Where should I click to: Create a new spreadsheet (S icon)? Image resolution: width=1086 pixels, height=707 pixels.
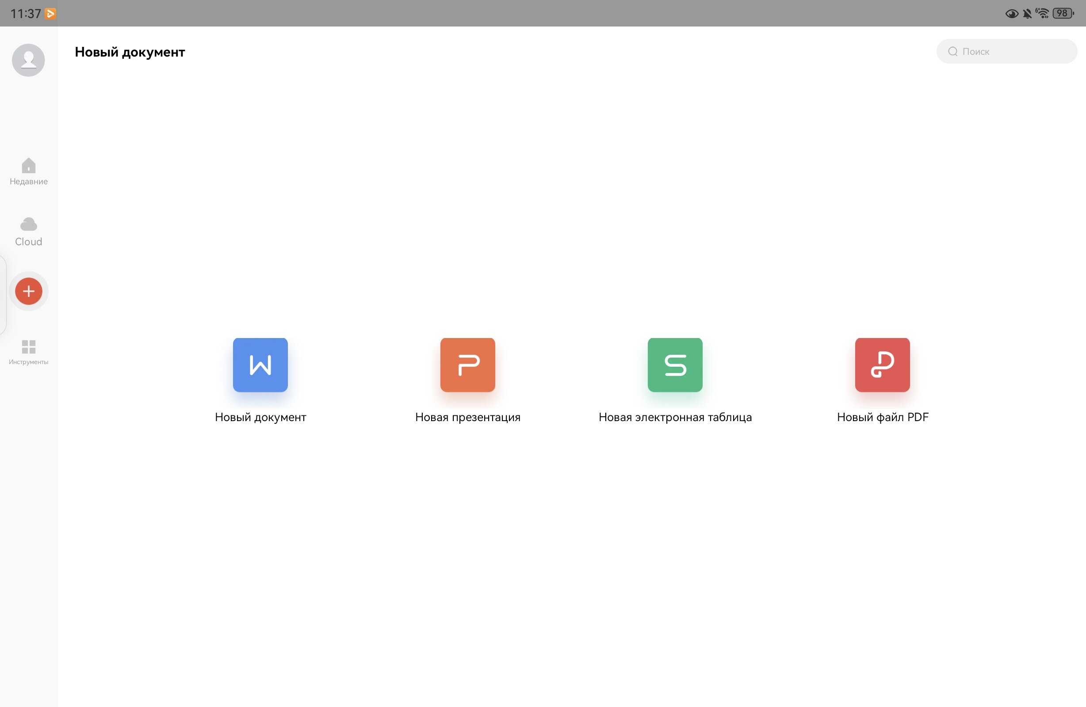click(675, 365)
